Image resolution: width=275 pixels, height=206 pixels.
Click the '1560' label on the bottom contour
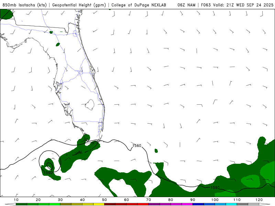click(215, 187)
